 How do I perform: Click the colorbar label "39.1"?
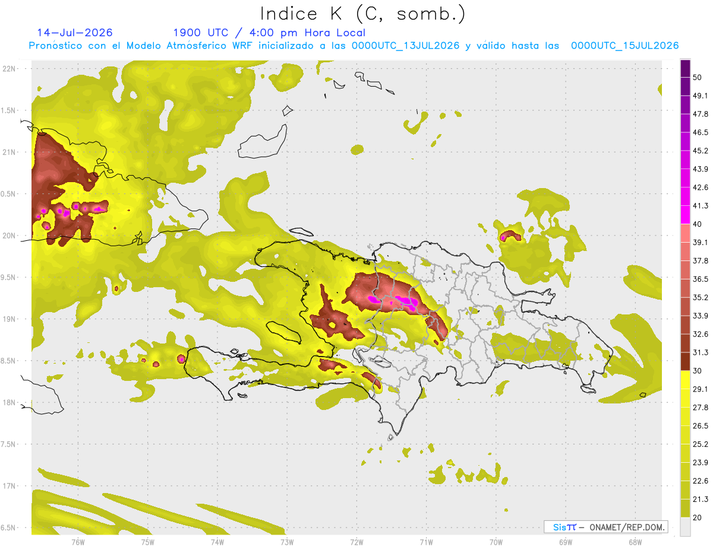(x=701, y=242)
